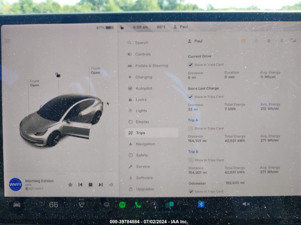
Task: Uncheck Show in Trips Card for Trip A
Action: click(x=191, y=128)
